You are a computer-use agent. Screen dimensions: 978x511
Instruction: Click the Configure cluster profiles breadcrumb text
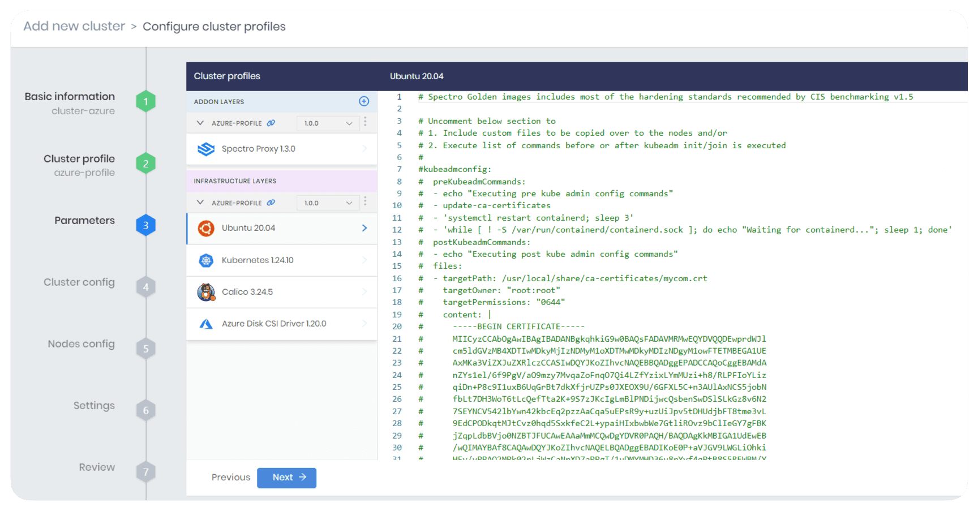pos(214,27)
